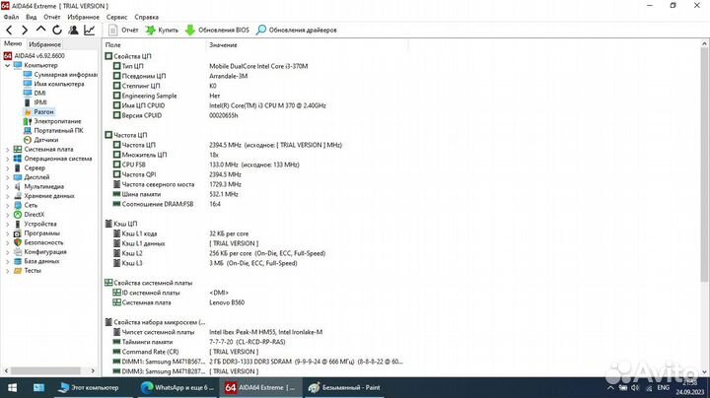Click the main panel vertical scrollbar thumb
Image resolution: width=710 pixels, height=398 pixels.
tap(704, 166)
